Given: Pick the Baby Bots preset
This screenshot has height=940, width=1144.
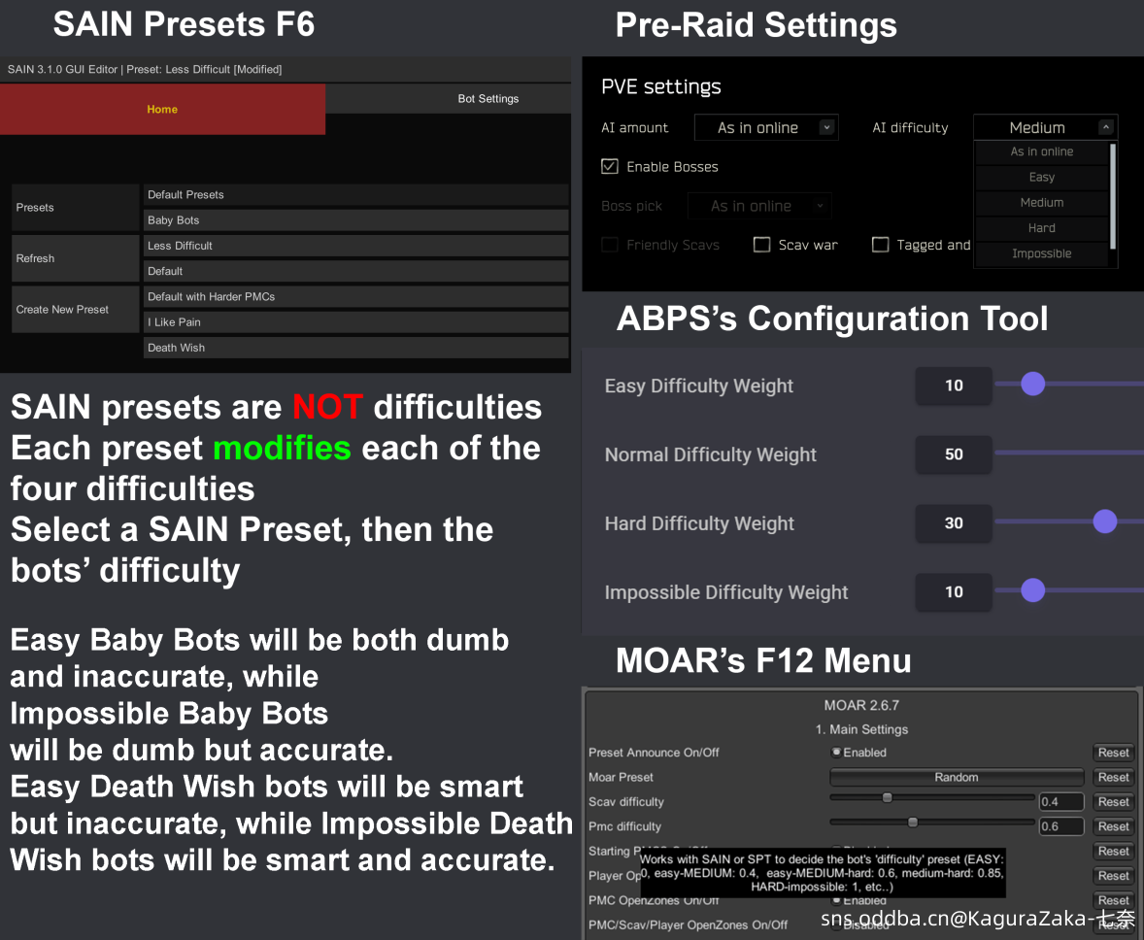Looking at the screenshot, I should tap(355, 220).
